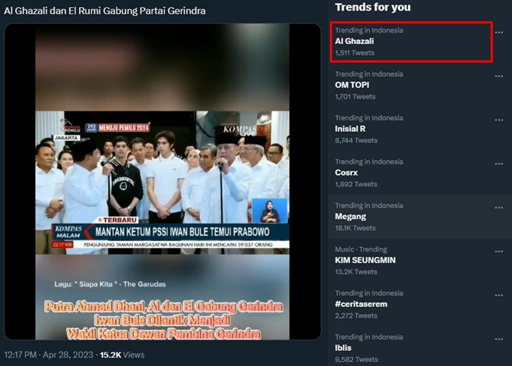Open more options for Cosrx trend
Screen dimensions: 512x366
coord(498,163)
